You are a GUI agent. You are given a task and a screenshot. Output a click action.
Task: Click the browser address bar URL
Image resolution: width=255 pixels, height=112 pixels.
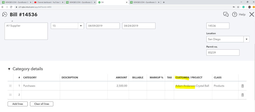35,7
